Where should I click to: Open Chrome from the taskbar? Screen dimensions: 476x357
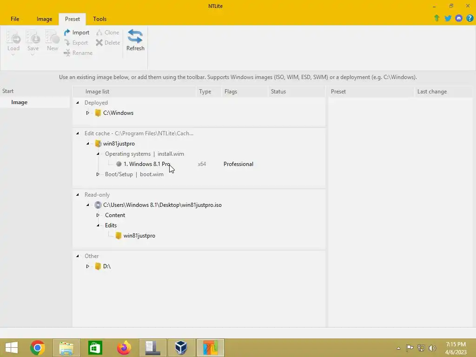tap(38, 348)
